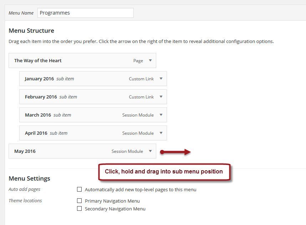Expand the April 2016 sub item options

click(160, 133)
